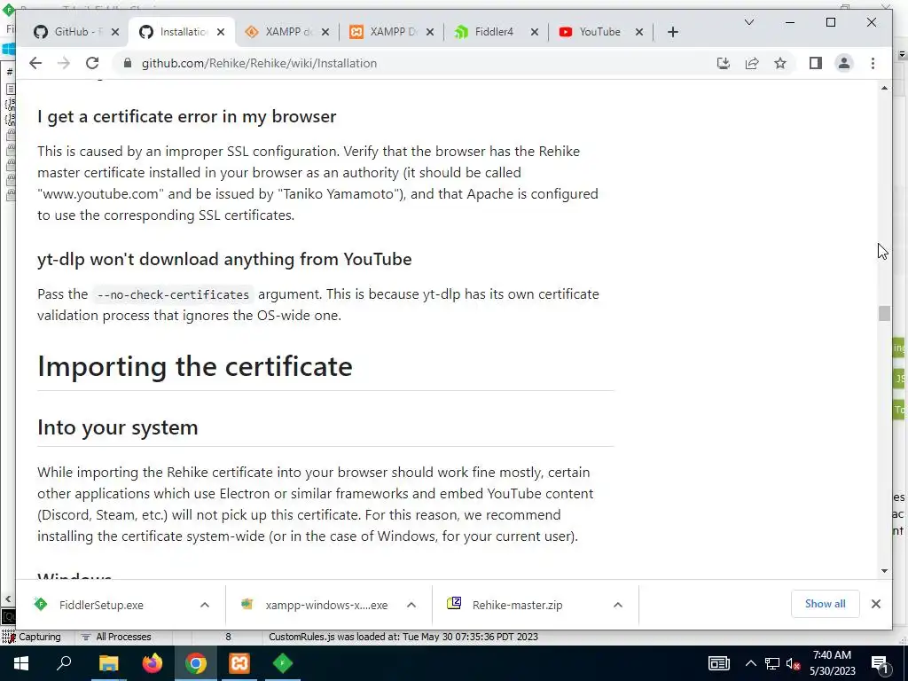The height and width of the screenshot is (681, 908).
Task: Expand Rehike-master.zip download options
Action: coord(618,605)
